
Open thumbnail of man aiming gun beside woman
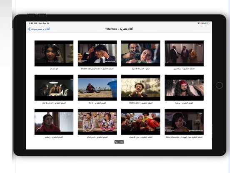click(x=141, y=53)
